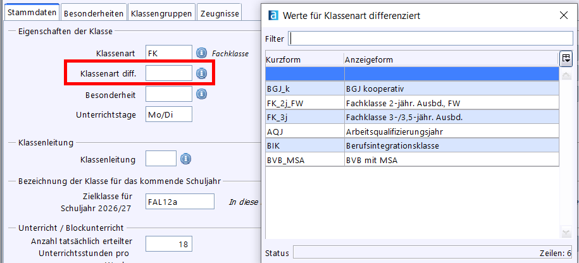Open the Klassengruppen tab
The image size is (579, 263).
click(161, 13)
